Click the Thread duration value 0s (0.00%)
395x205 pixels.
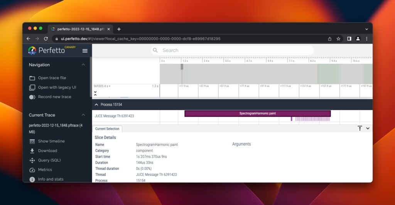(144, 169)
